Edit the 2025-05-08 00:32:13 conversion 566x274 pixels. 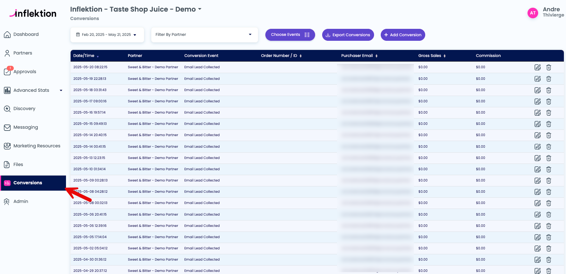click(x=537, y=203)
